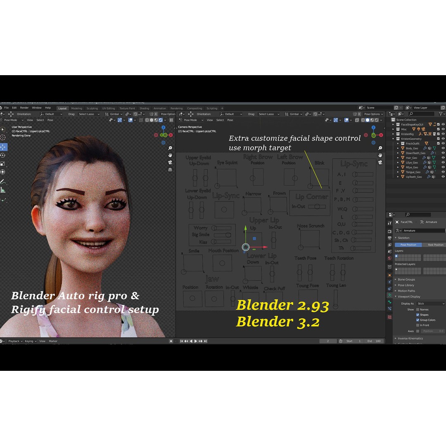446x446 pixels.
Task: Collapse the KristenGeometry collection
Action: [x=394, y=139]
